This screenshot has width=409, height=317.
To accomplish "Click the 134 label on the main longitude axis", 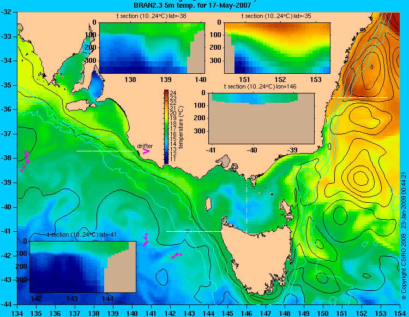I will click(x=17, y=313).
